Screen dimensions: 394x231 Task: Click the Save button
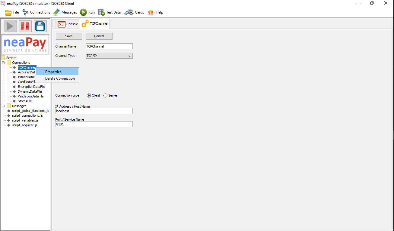[x=69, y=36]
